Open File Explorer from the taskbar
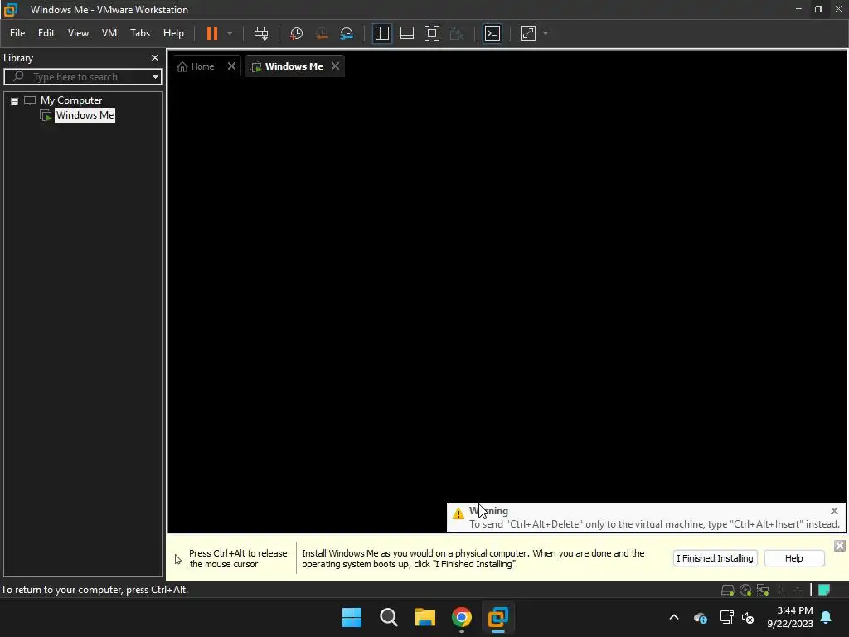The height and width of the screenshot is (637, 849). (425, 617)
